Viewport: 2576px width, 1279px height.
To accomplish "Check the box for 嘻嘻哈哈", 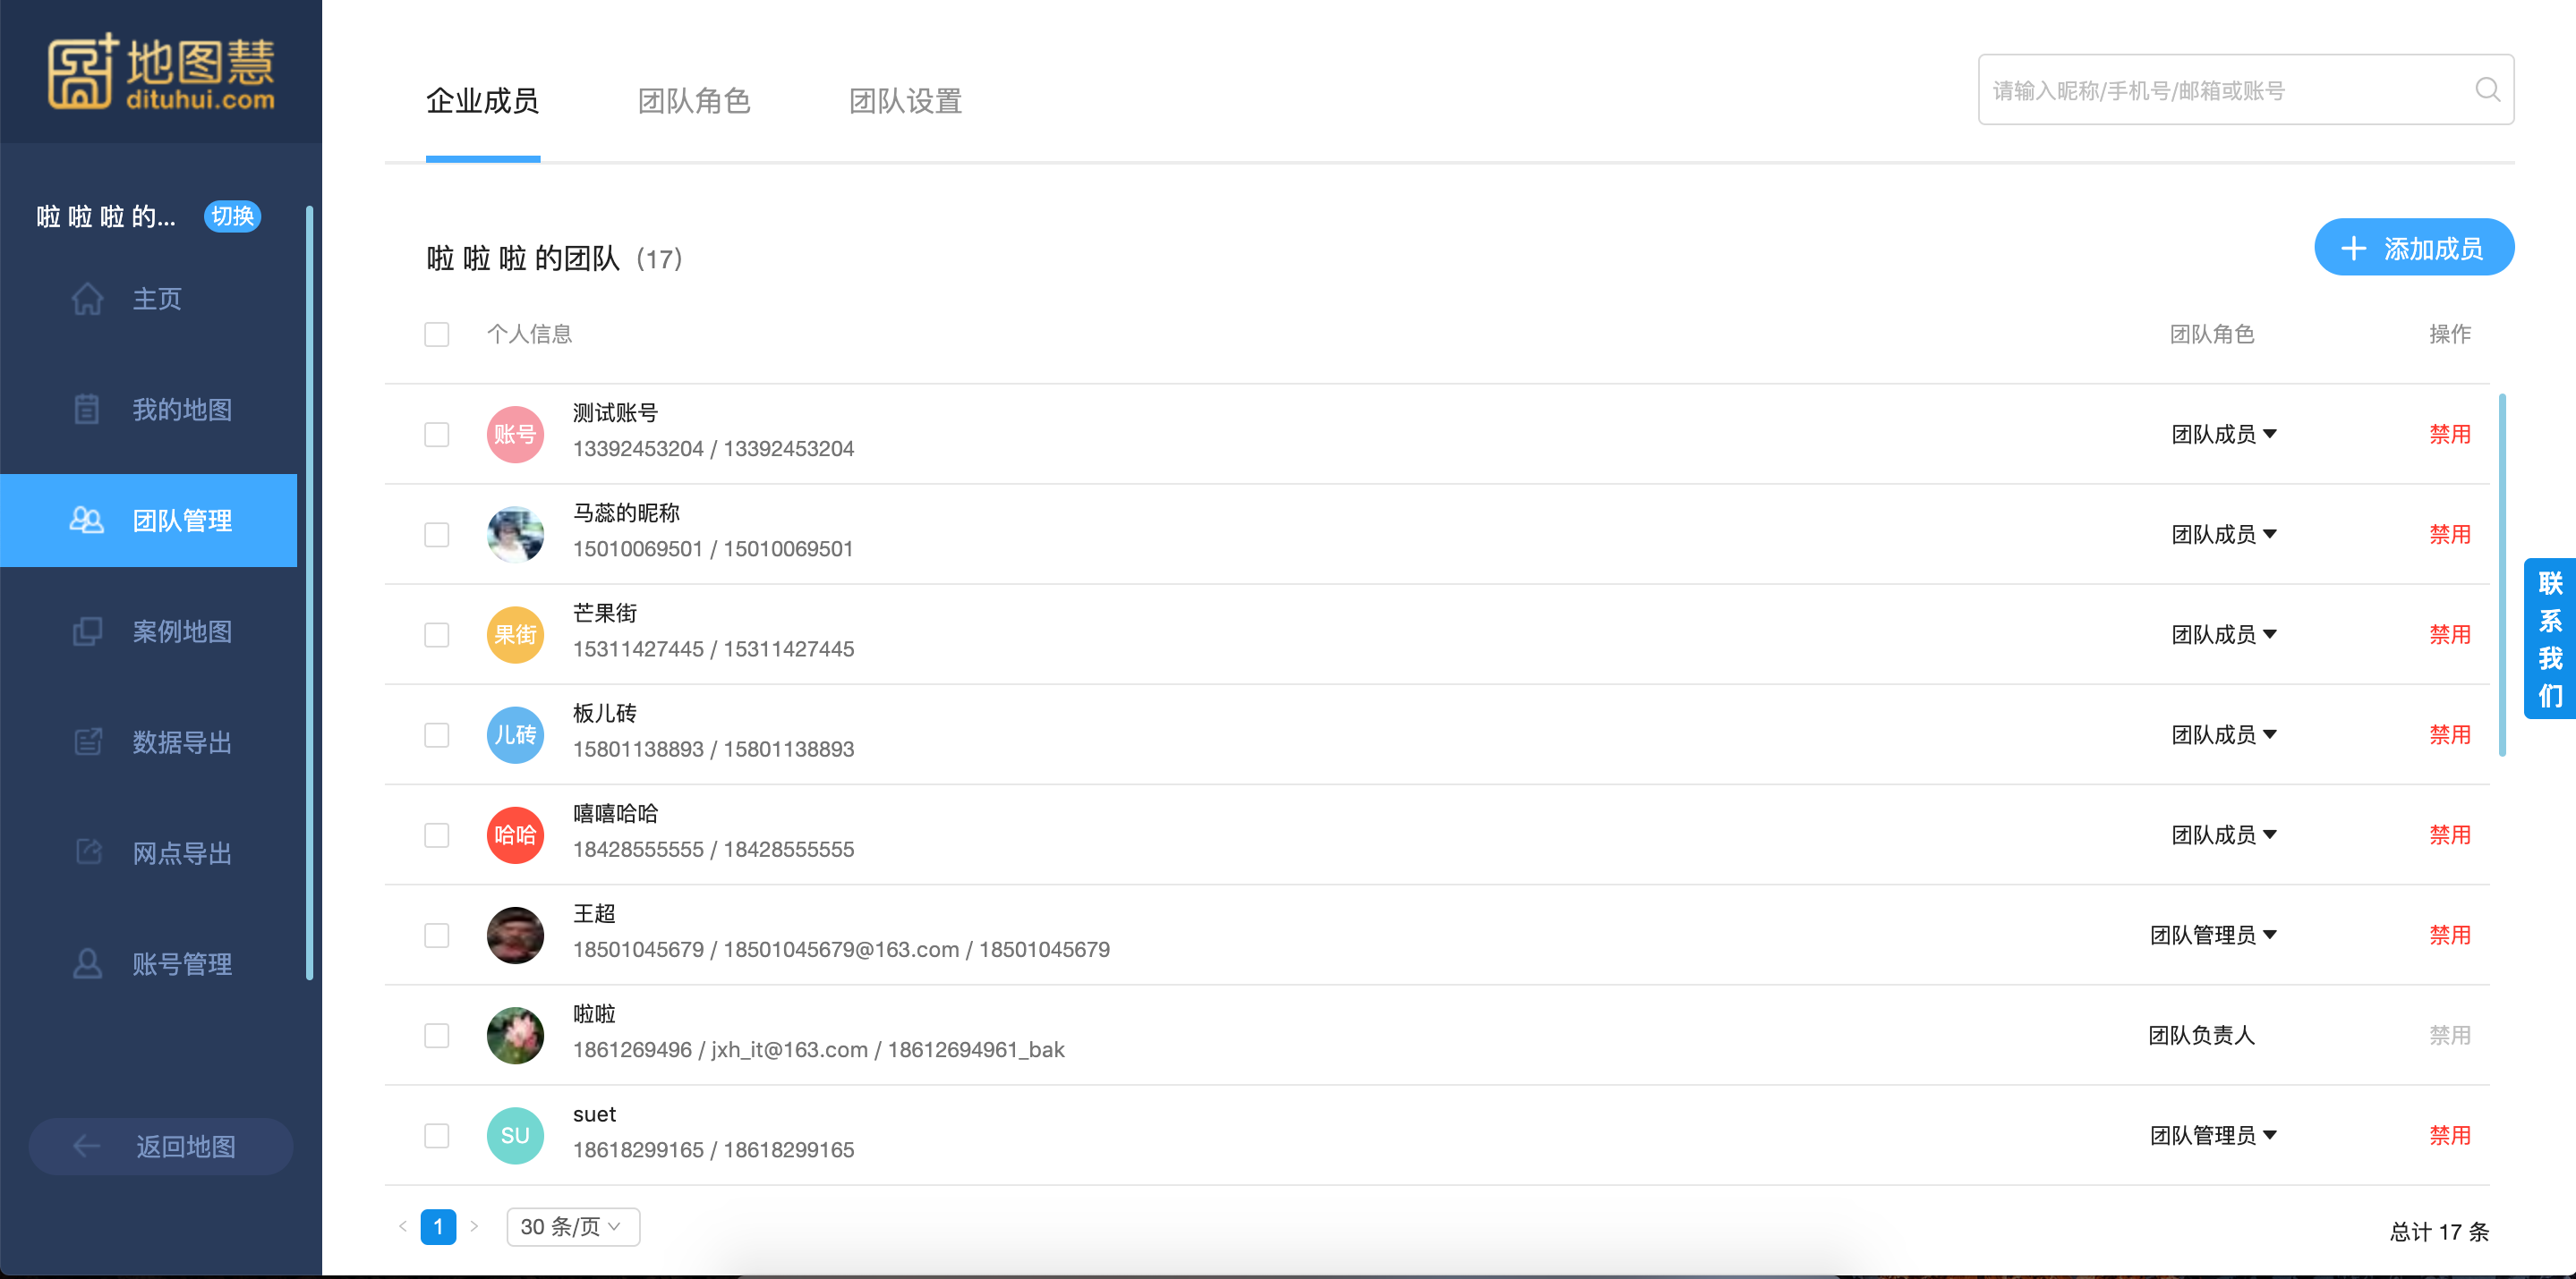I will 436,835.
